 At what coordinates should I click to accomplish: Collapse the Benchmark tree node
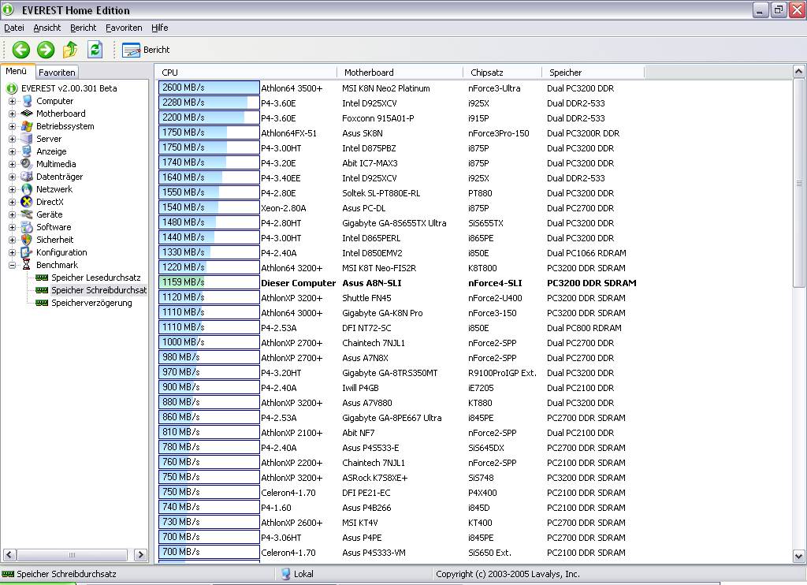[x=12, y=265]
